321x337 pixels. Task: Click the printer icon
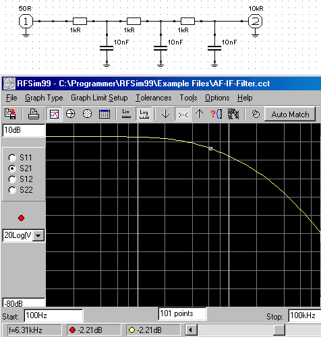pos(34,114)
